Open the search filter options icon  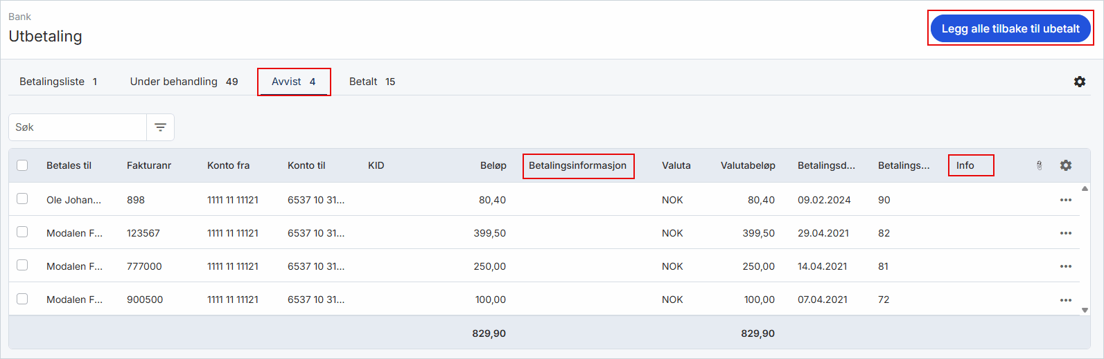pos(160,127)
